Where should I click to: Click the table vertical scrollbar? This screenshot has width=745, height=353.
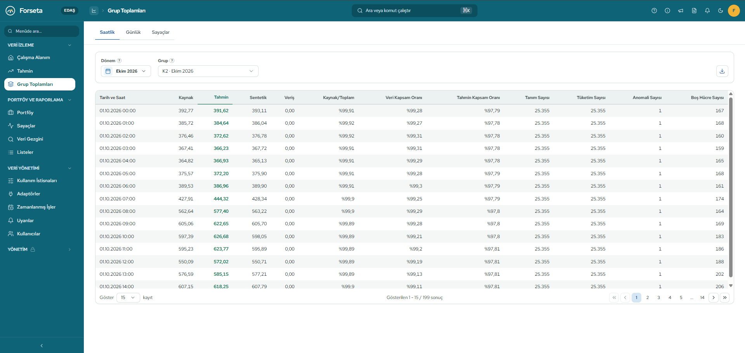(731, 187)
